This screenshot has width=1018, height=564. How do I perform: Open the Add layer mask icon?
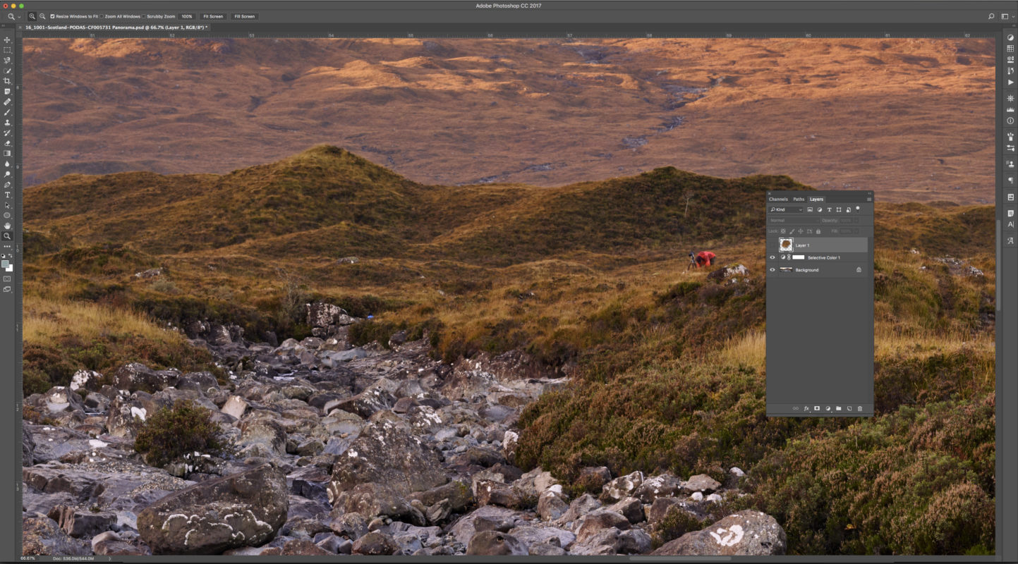816,408
